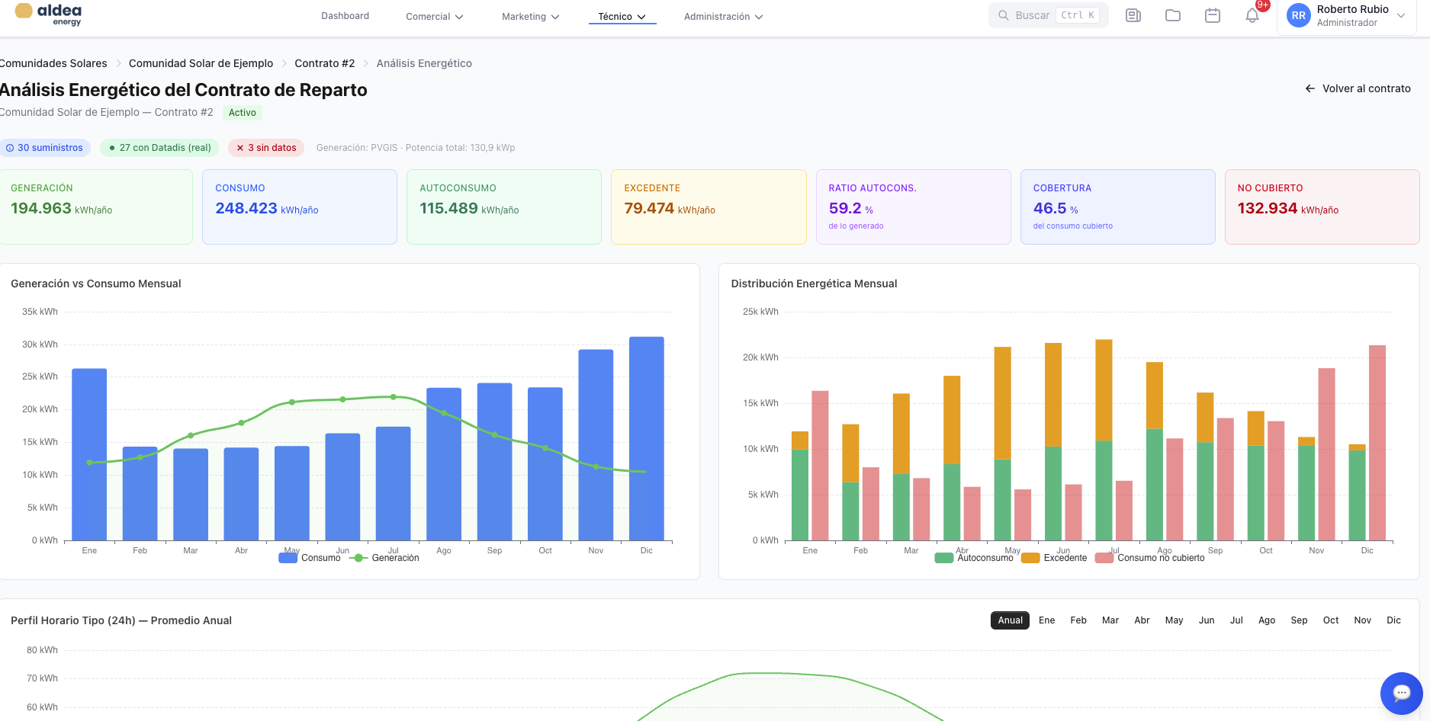Select the Jul month tab
Viewport: 1430px width, 721px height.
[x=1236, y=620]
